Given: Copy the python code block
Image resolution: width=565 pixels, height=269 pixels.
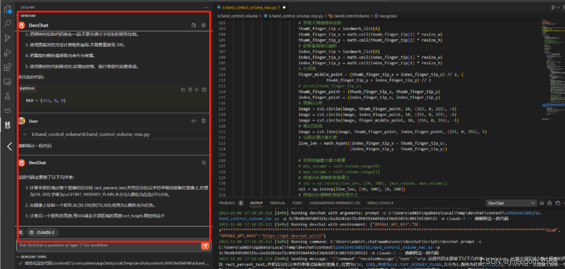Looking at the screenshot, I should pyautogui.click(x=183, y=89).
